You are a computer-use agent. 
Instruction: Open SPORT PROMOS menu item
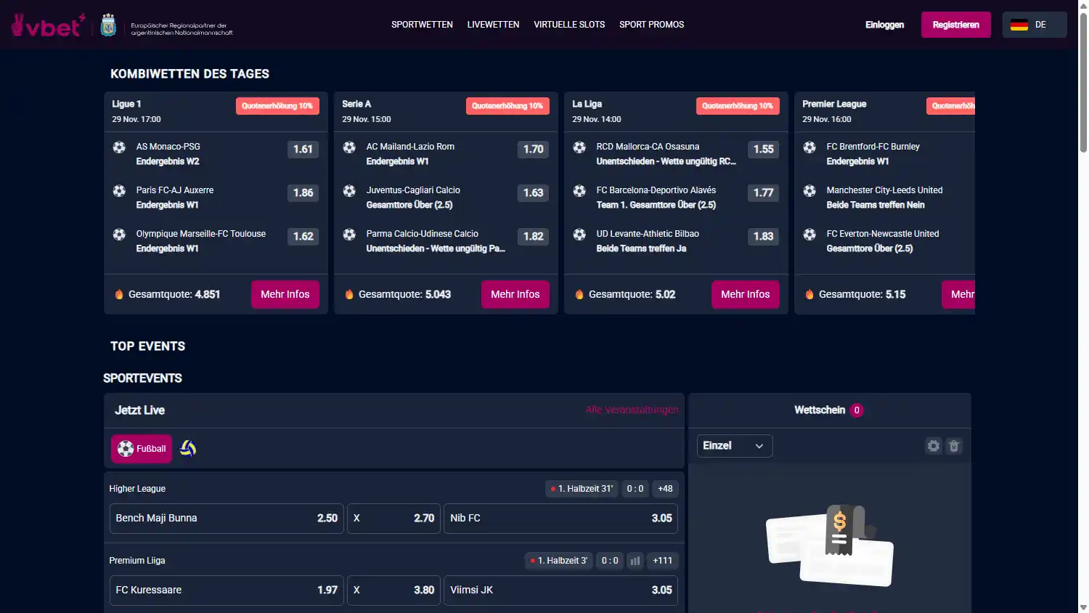click(x=651, y=25)
